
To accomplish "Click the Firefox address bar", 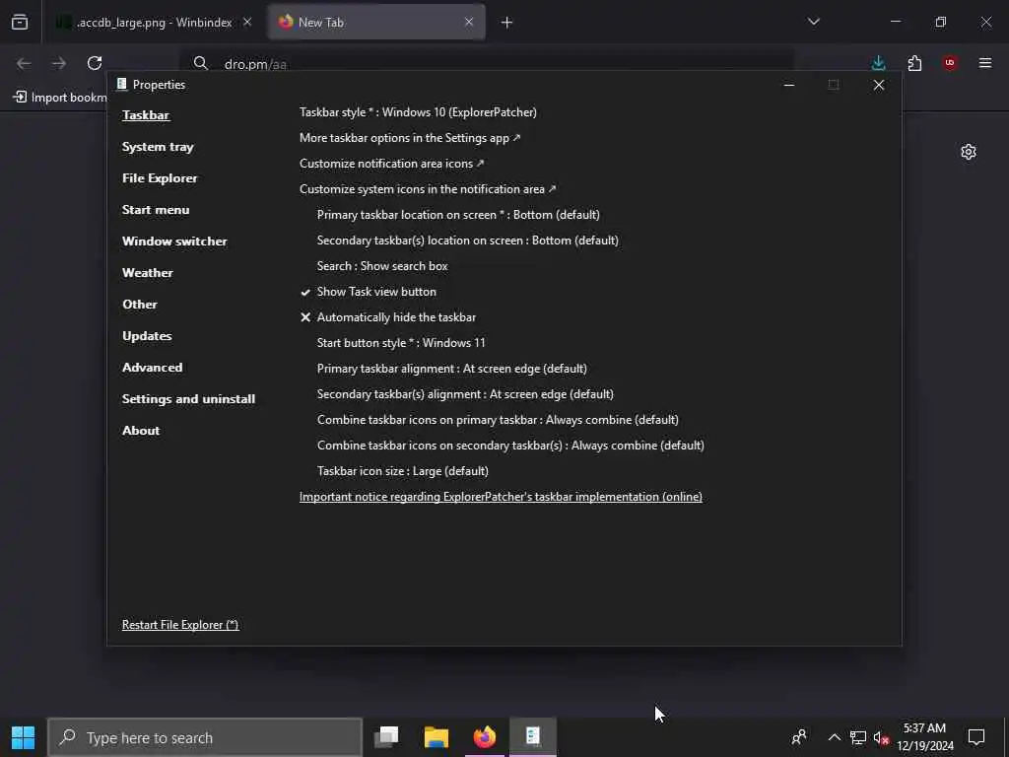I will point(486,64).
